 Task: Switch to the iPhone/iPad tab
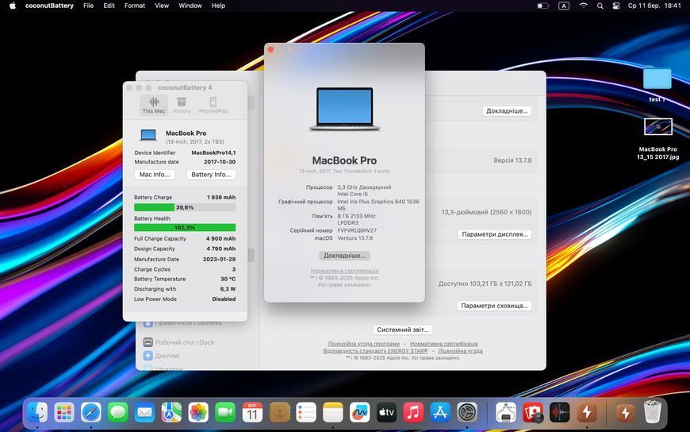213,106
